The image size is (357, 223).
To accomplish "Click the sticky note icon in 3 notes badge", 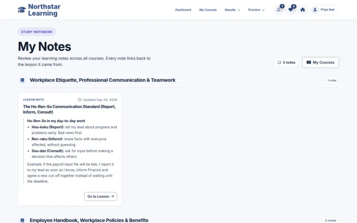I will pyautogui.click(x=279, y=62).
